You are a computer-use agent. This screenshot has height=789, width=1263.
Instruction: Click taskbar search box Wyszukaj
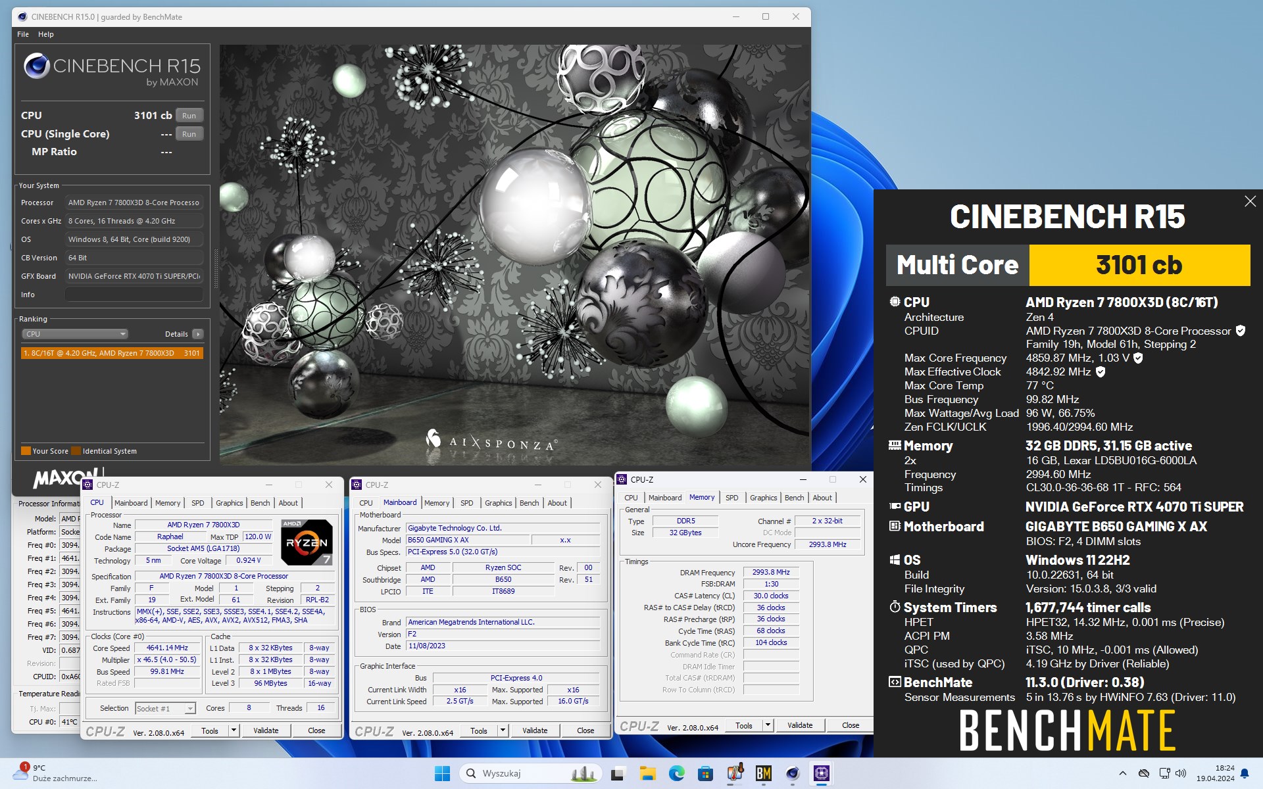[x=531, y=773]
